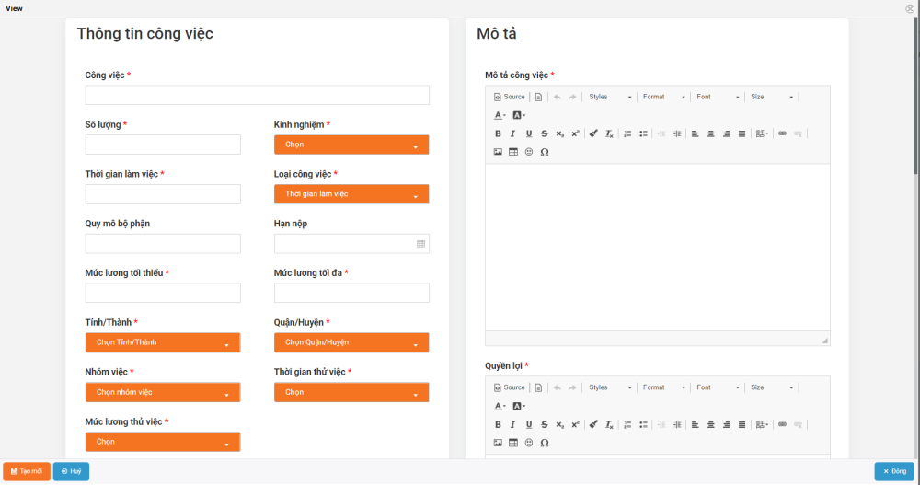Open text color picker in Mô tả công việc editor
Image resolution: width=920 pixels, height=485 pixels.
coord(500,115)
